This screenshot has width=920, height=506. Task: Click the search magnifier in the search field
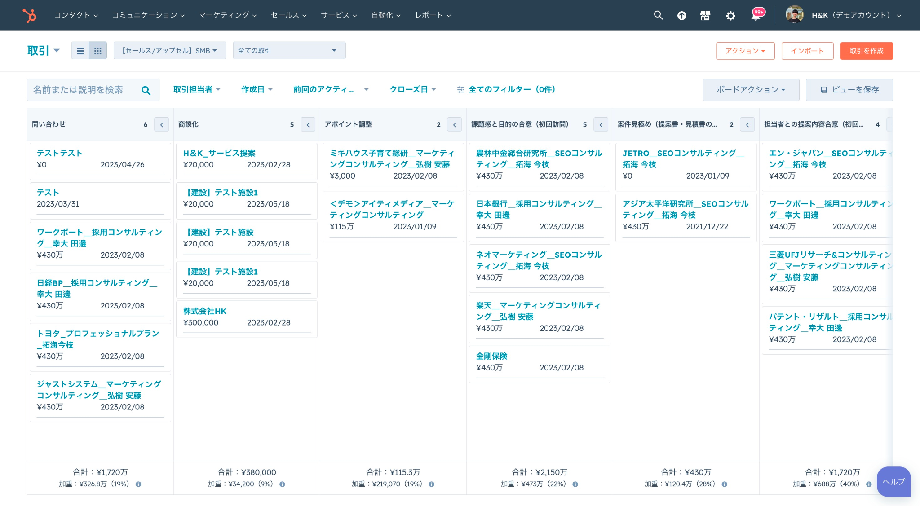146,90
